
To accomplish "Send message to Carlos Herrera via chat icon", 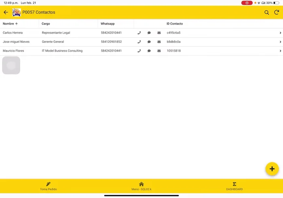I will [x=149, y=33].
